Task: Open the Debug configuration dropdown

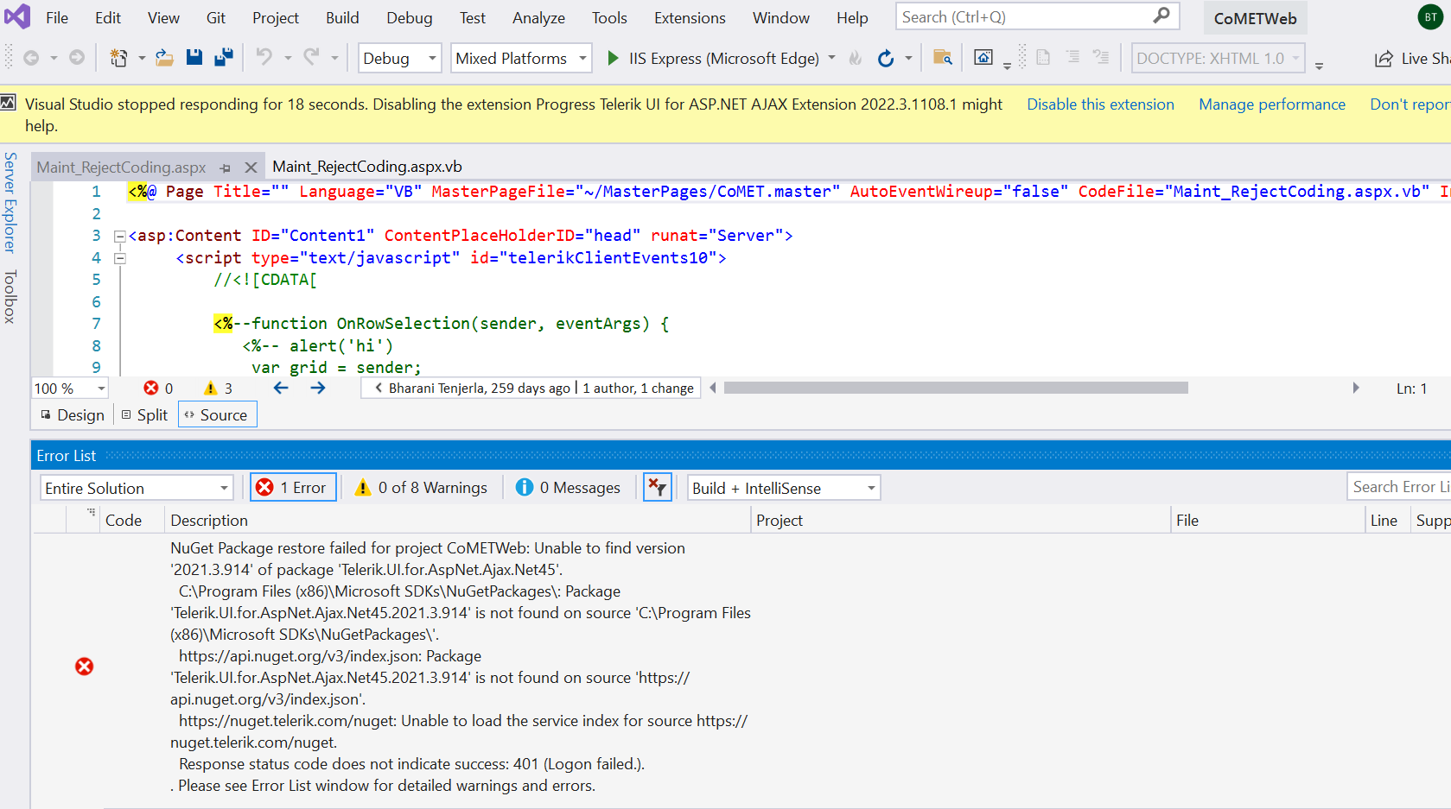Action: click(399, 58)
